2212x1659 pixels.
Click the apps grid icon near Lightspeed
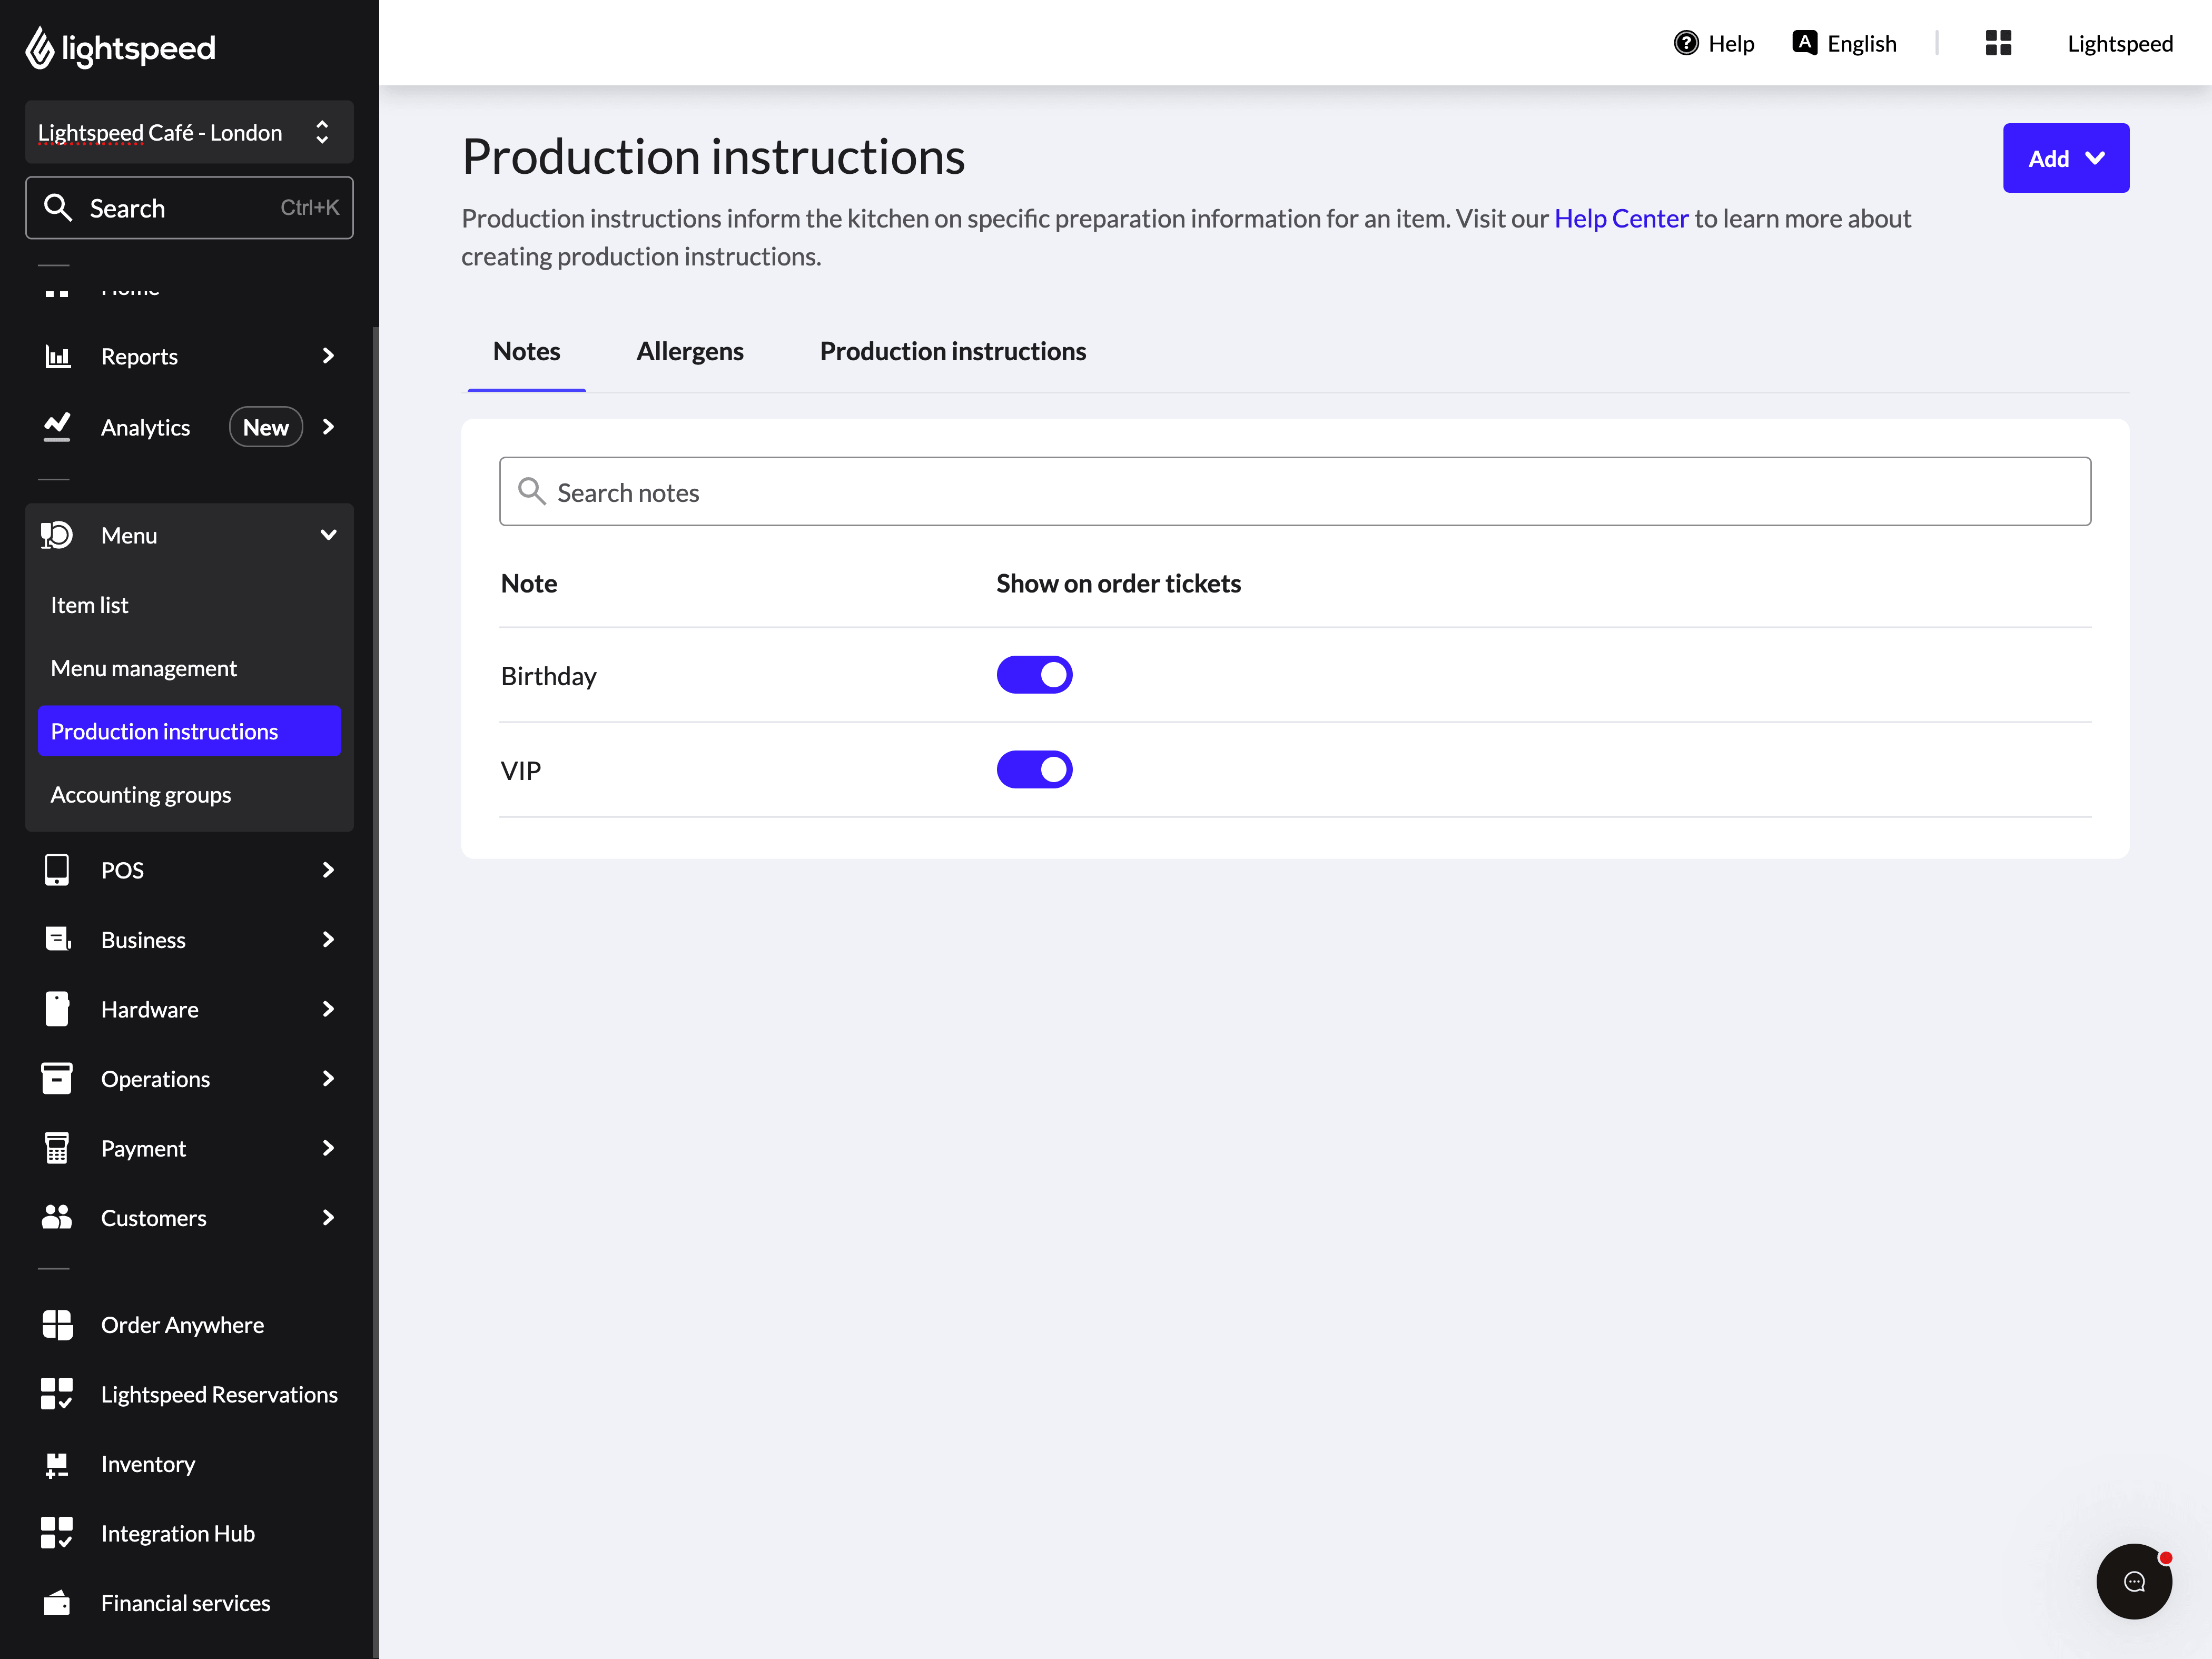[1998, 43]
